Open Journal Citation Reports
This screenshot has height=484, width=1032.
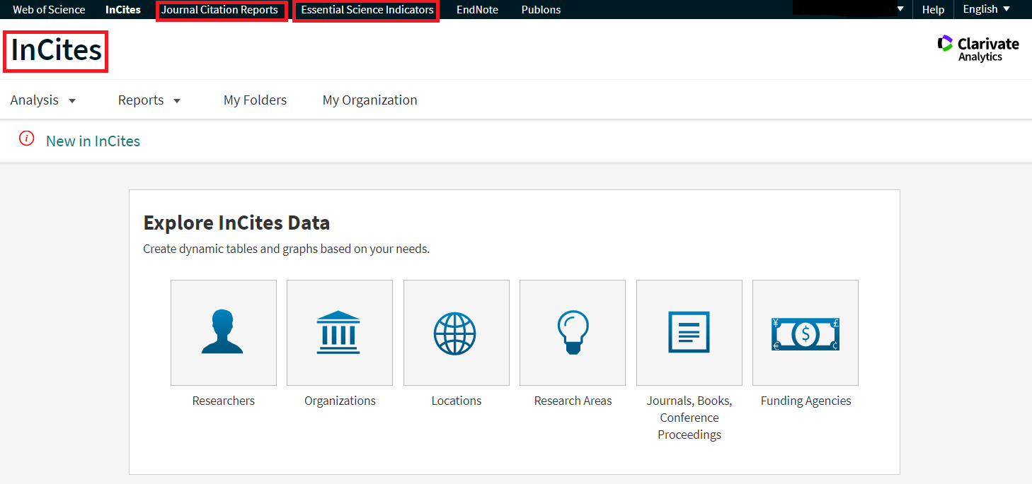219,10
